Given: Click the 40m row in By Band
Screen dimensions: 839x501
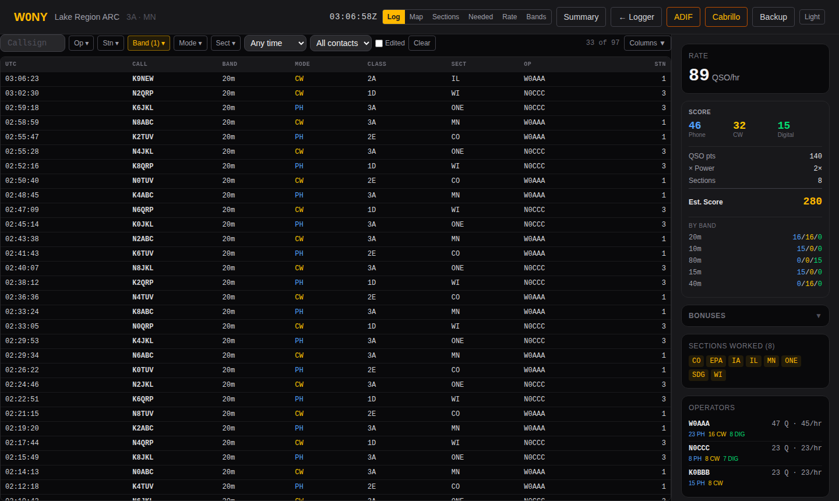Looking at the screenshot, I should 755,284.
